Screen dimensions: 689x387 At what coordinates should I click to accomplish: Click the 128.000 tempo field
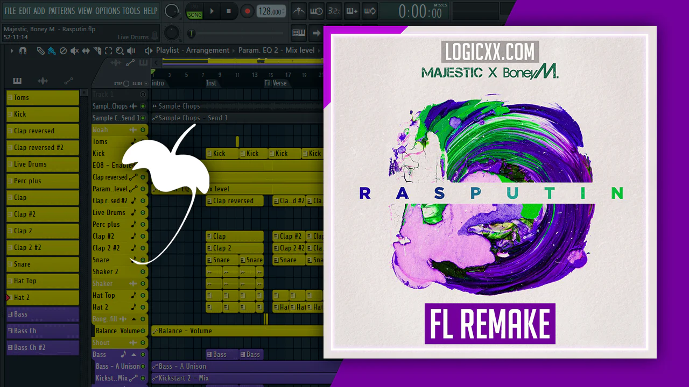[x=271, y=11]
